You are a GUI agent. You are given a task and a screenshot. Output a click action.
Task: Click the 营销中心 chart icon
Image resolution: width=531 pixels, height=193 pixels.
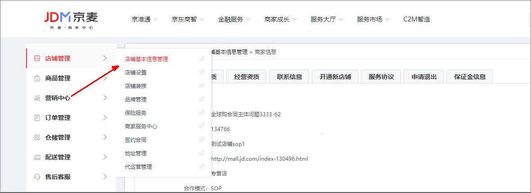click(x=37, y=98)
